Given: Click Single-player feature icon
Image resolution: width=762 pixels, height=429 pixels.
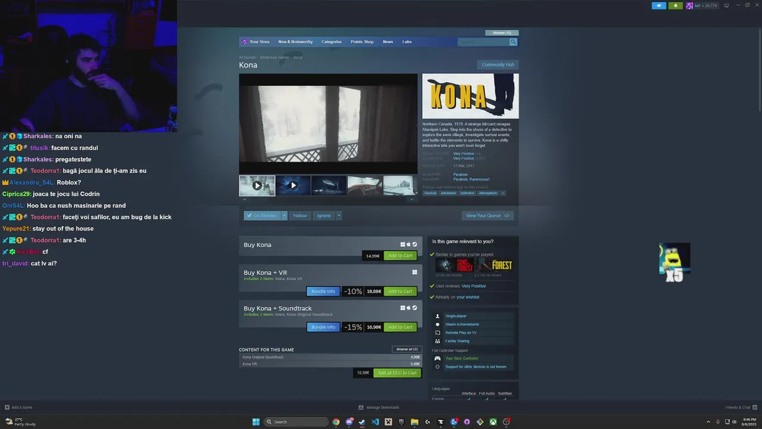Looking at the screenshot, I should [438, 316].
